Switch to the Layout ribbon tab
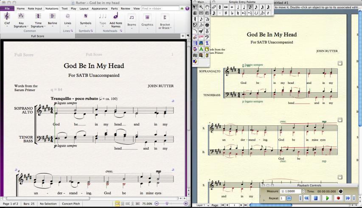The image size is (362, 208). pos(84,8)
